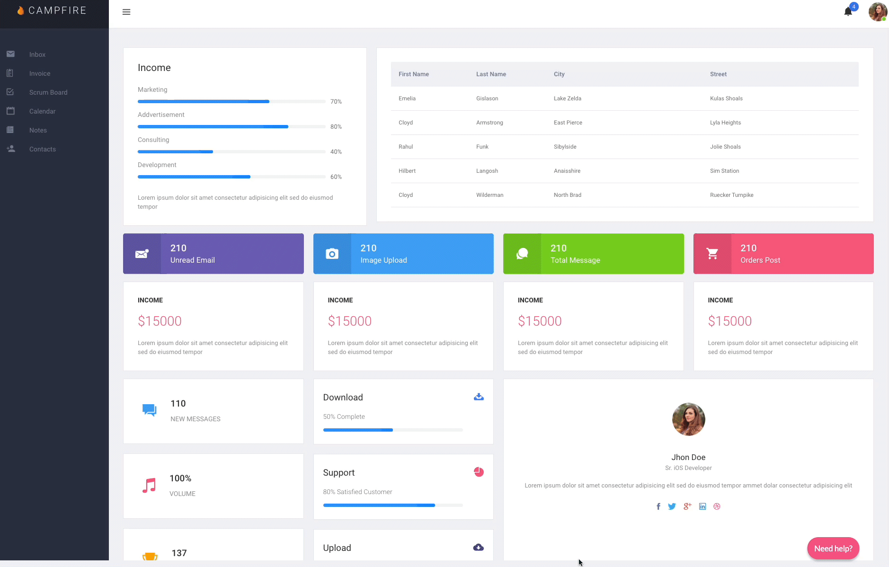
Task: Click the notification bell icon
Action: 848,12
